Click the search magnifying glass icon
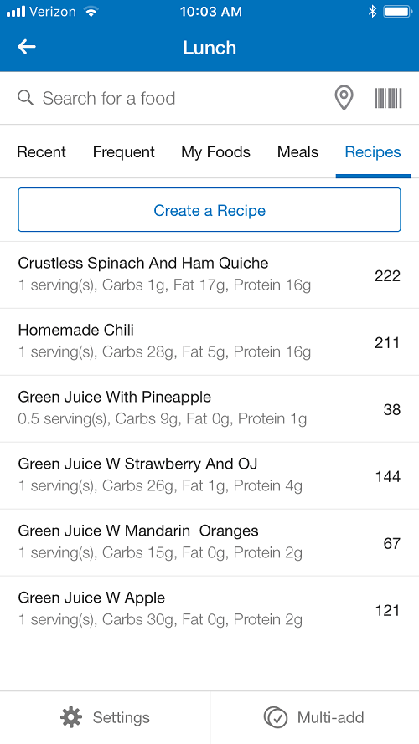Viewport: 419px width, 744px height. pyautogui.click(x=26, y=98)
